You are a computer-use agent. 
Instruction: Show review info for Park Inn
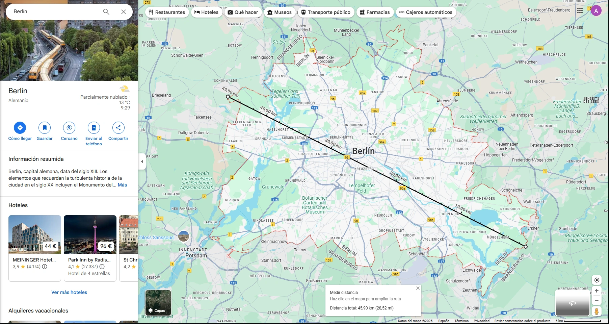(x=102, y=267)
